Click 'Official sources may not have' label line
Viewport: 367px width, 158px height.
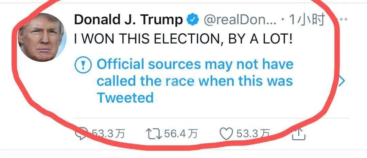point(195,64)
